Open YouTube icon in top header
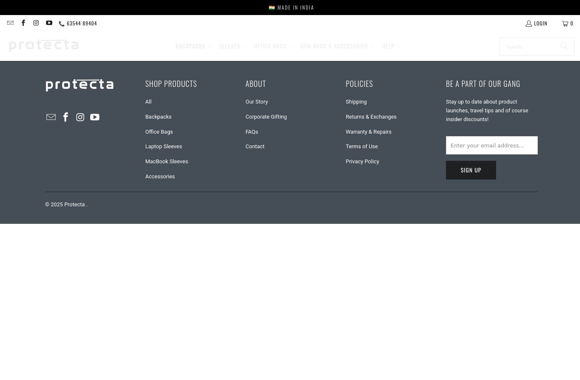 pos(49,23)
